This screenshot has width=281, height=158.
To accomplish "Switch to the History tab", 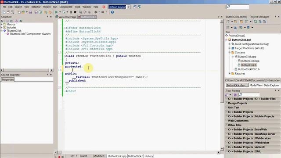I will pyautogui.click(x=149, y=156).
